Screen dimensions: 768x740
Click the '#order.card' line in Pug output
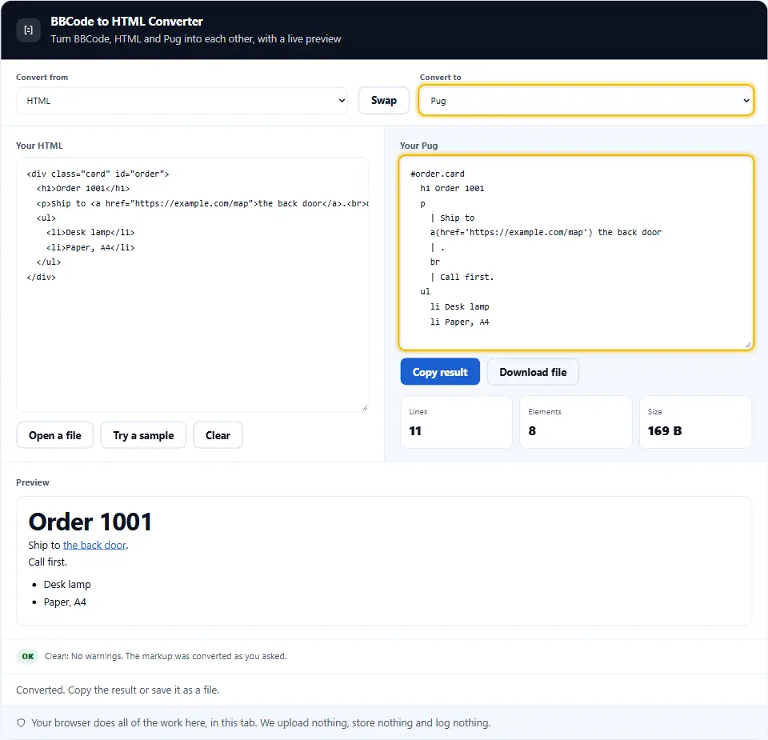[x=438, y=174]
